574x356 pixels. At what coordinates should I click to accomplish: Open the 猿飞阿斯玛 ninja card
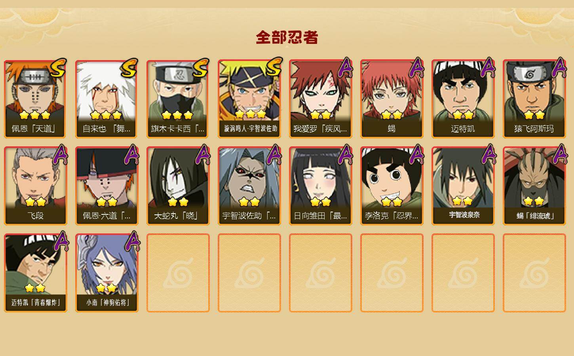[534, 99]
